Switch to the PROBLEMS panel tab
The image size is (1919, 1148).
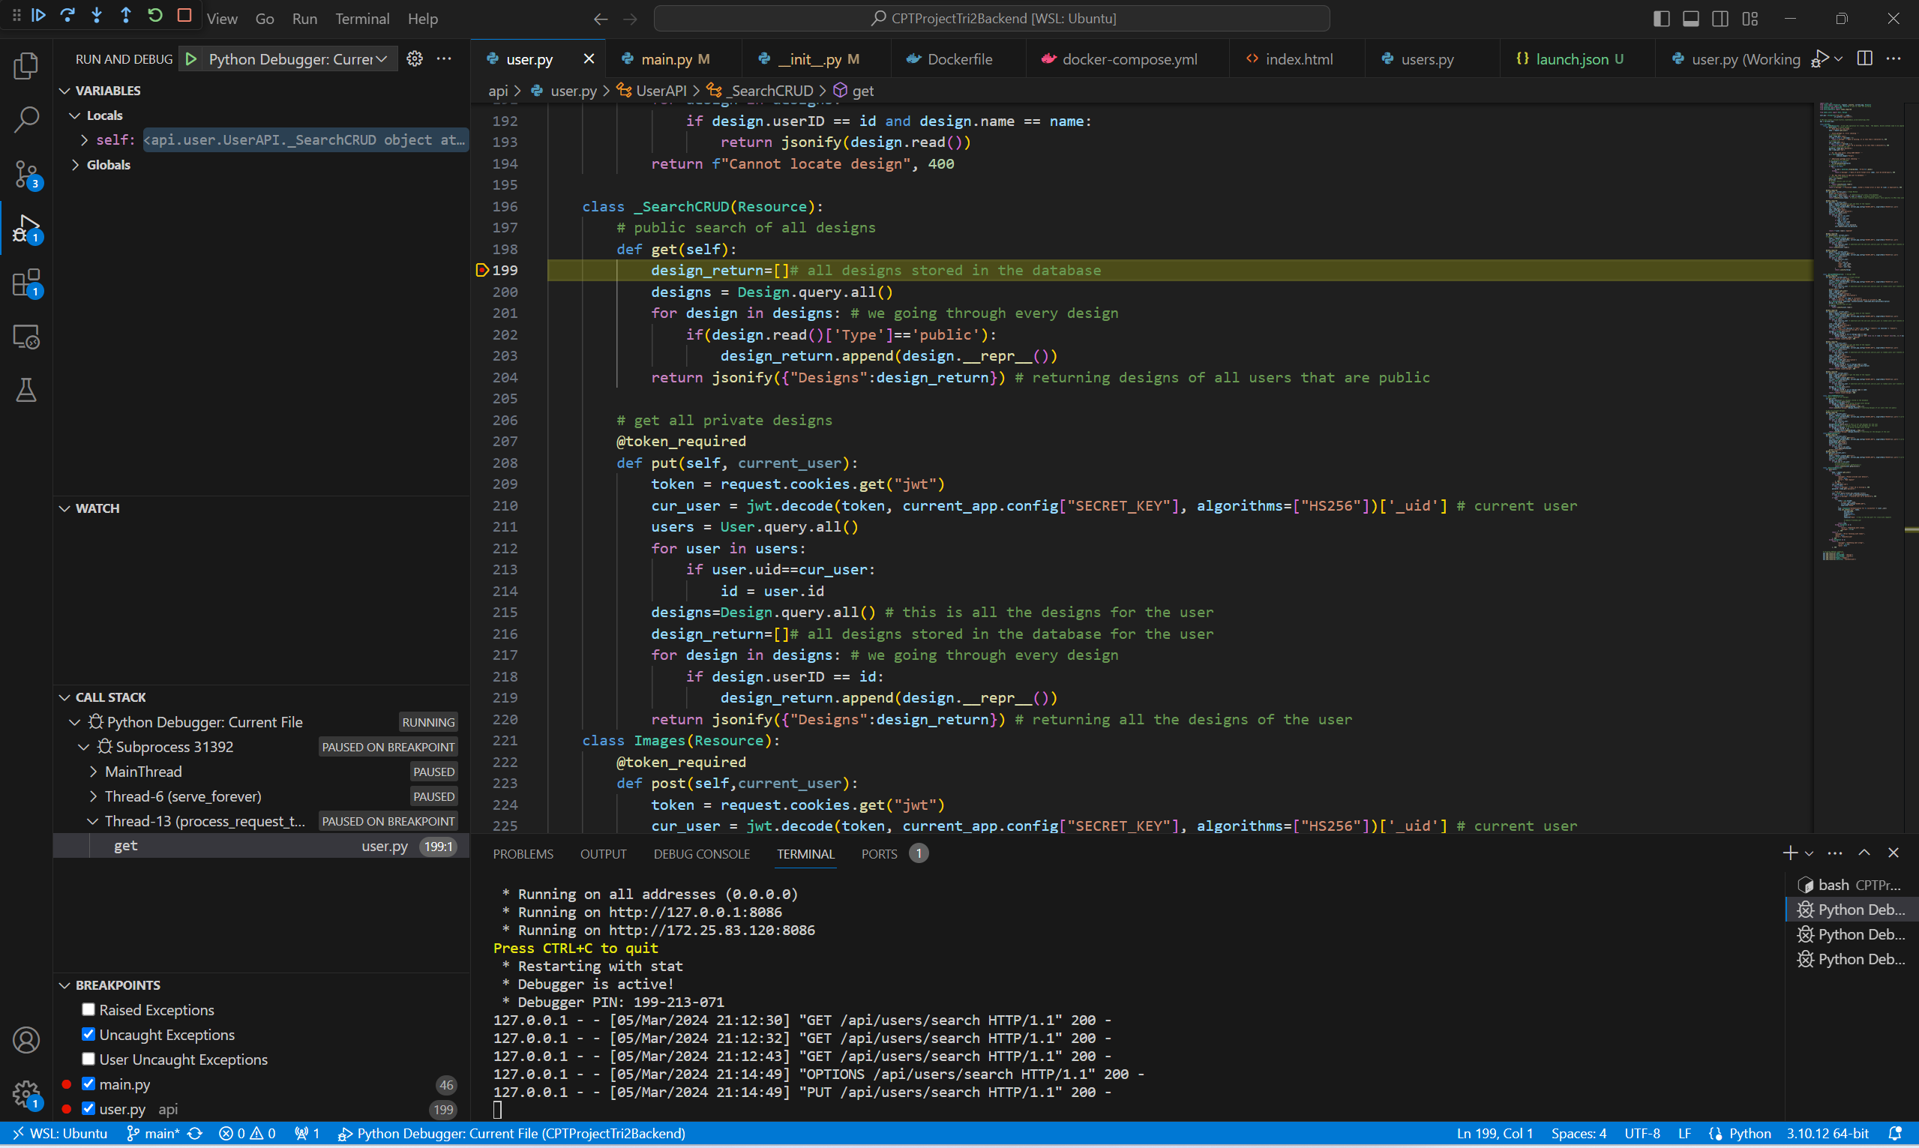[523, 854]
